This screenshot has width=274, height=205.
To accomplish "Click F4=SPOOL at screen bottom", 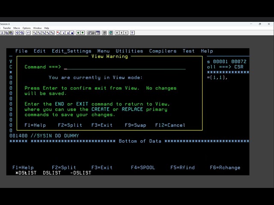I will [143, 167].
